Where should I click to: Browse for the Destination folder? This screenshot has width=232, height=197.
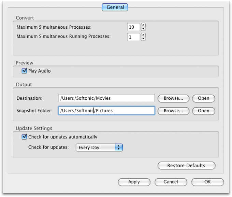pyautogui.click(x=173, y=98)
